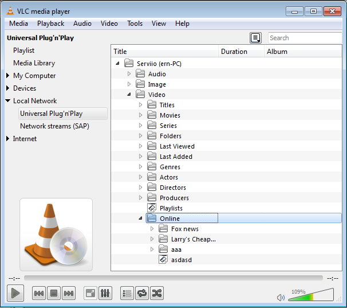Open the Playback menu
Viewport: 347px width, 308px height.
point(51,24)
